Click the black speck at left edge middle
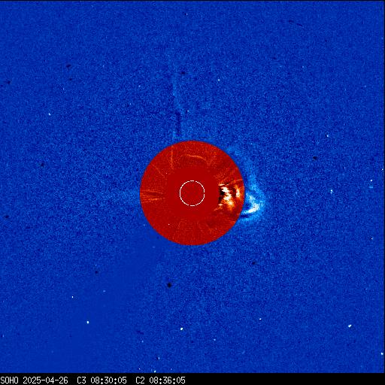Image resolution: width=385 pixels, height=385 pixels. pyautogui.click(x=7, y=217)
